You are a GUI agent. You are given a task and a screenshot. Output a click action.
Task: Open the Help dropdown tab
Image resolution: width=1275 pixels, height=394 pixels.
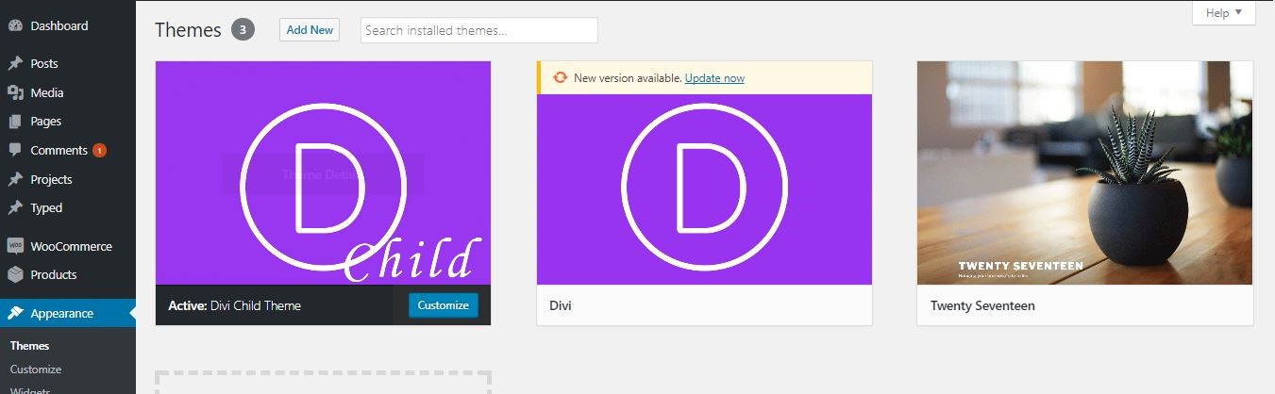coord(1223,13)
